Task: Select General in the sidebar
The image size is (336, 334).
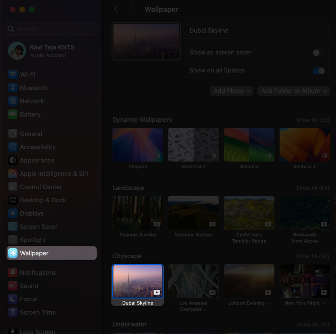Action: [31, 134]
